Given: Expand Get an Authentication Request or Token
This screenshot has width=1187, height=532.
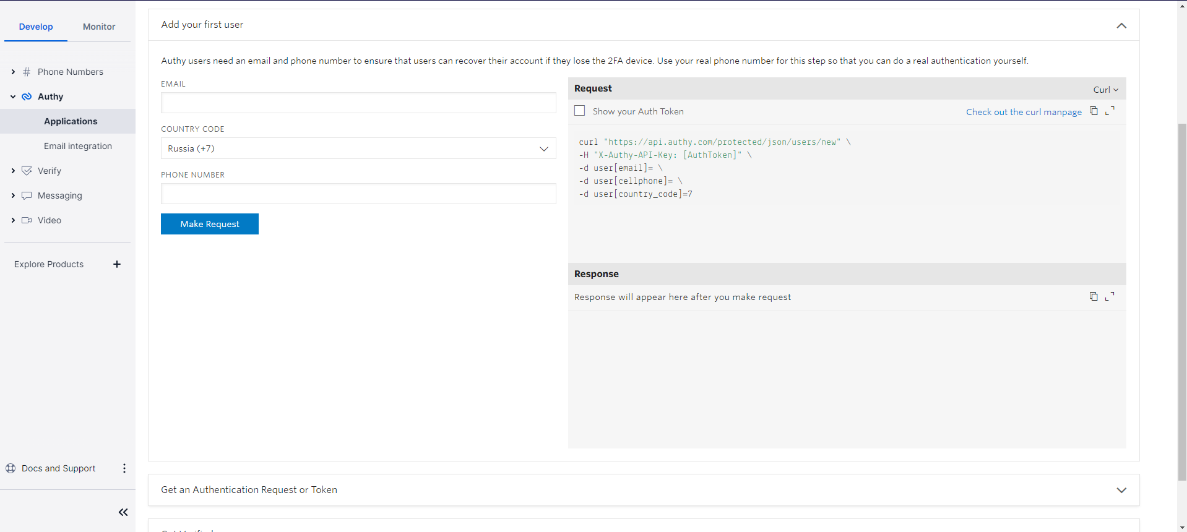Looking at the screenshot, I should pyautogui.click(x=1121, y=490).
